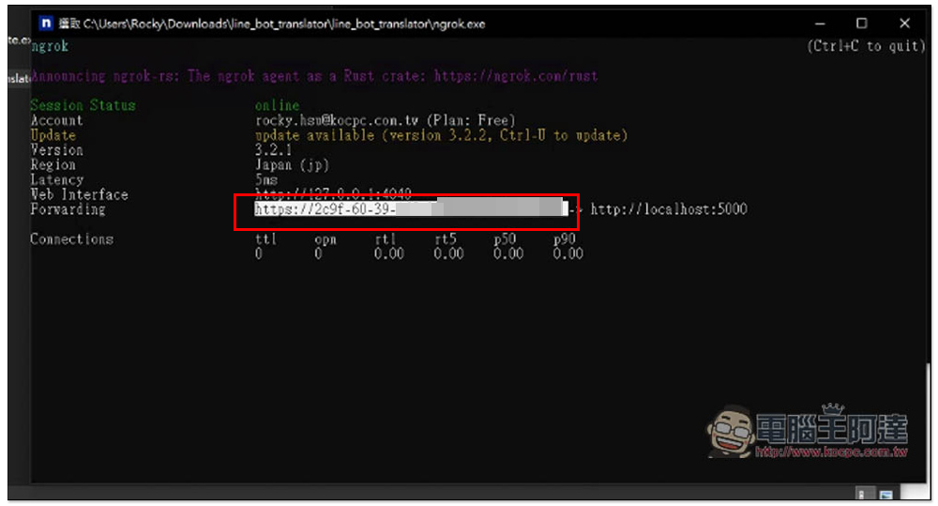Click the http://localhost:5000 target address

669,209
